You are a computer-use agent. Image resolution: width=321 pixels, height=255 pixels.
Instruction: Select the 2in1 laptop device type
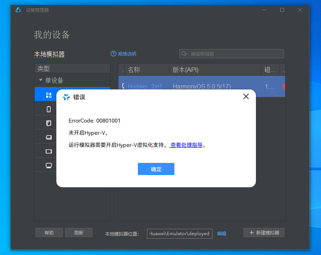point(49,137)
